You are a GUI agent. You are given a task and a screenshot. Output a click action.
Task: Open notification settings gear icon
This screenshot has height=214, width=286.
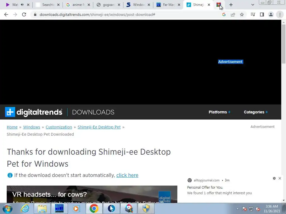pyautogui.click(x=274, y=178)
